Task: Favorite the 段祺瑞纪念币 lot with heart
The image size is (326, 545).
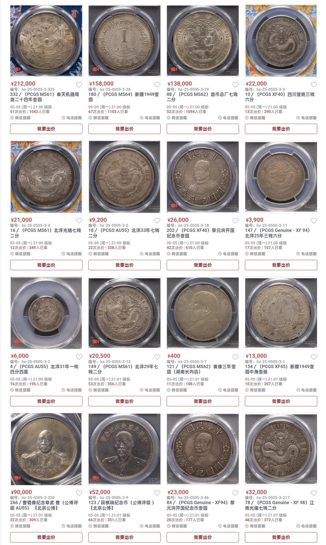Action: pos(157,493)
